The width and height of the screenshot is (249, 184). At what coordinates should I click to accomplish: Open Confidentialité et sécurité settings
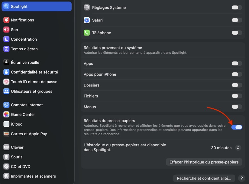pos(34,72)
